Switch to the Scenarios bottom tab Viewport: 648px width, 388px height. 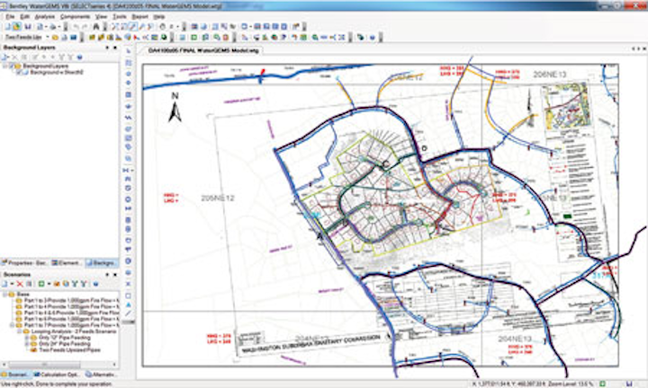tap(15, 375)
